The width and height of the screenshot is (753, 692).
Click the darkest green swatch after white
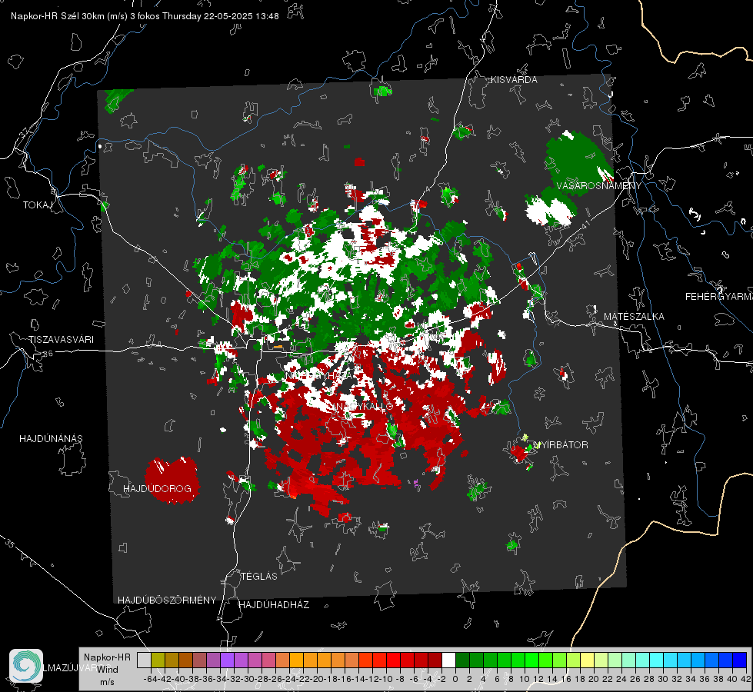pyautogui.click(x=462, y=660)
